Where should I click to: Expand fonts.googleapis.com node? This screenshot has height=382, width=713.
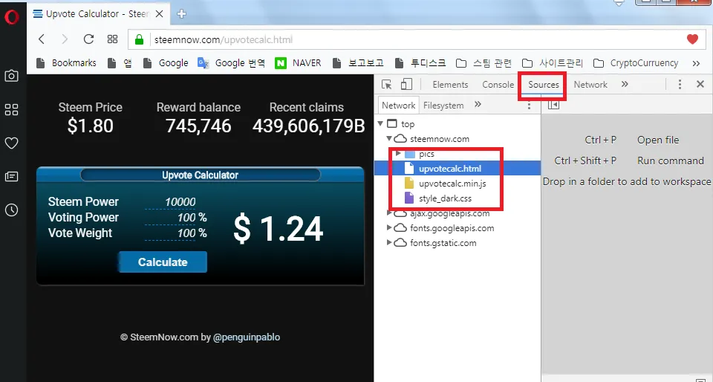coord(388,228)
